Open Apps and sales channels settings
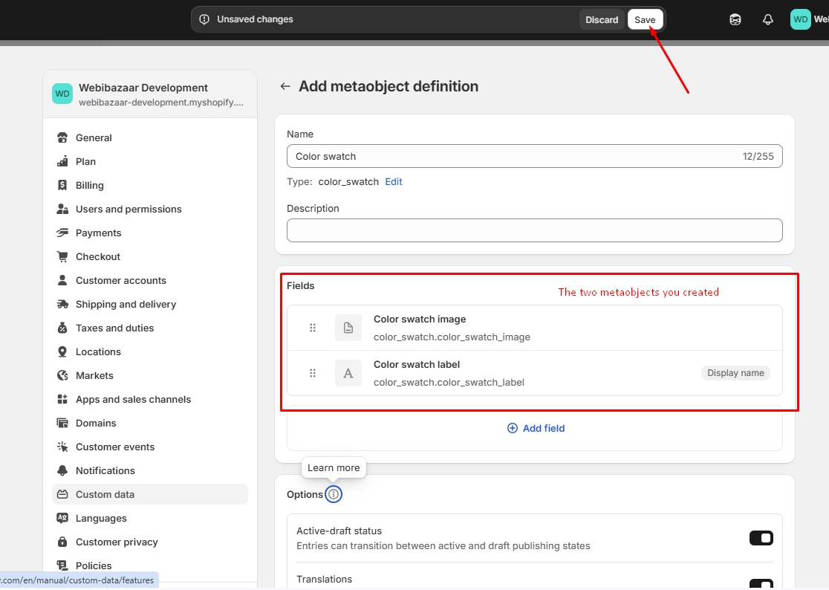 coord(133,399)
